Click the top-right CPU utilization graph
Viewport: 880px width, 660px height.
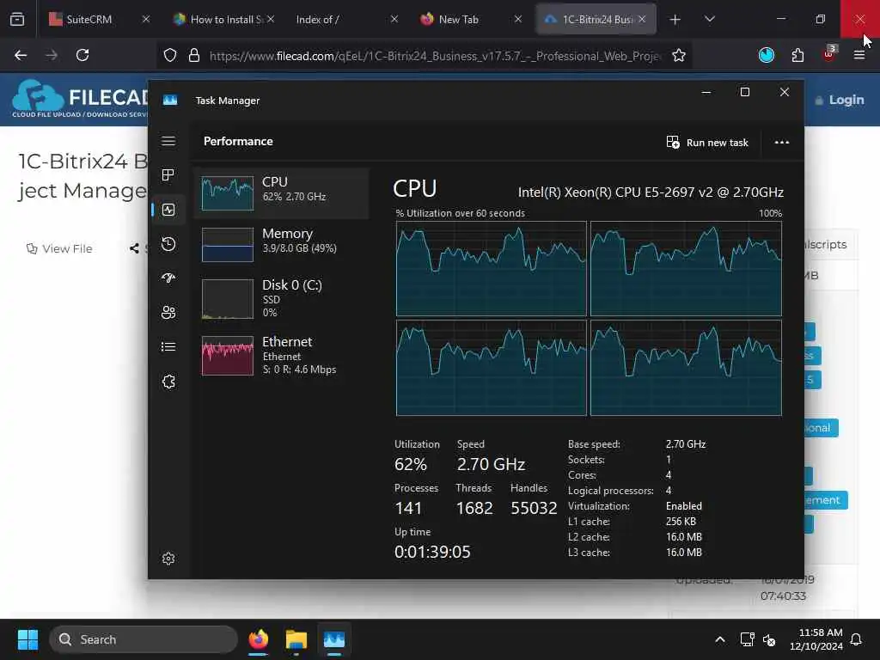pos(686,269)
